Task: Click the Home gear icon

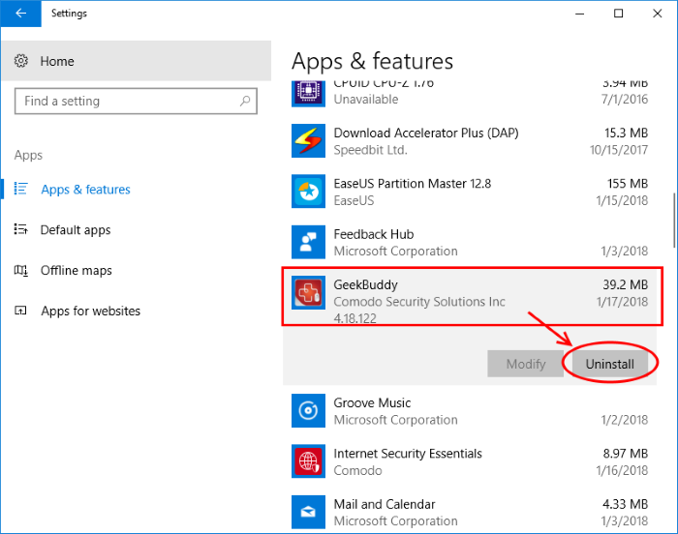Action: [x=21, y=61]
